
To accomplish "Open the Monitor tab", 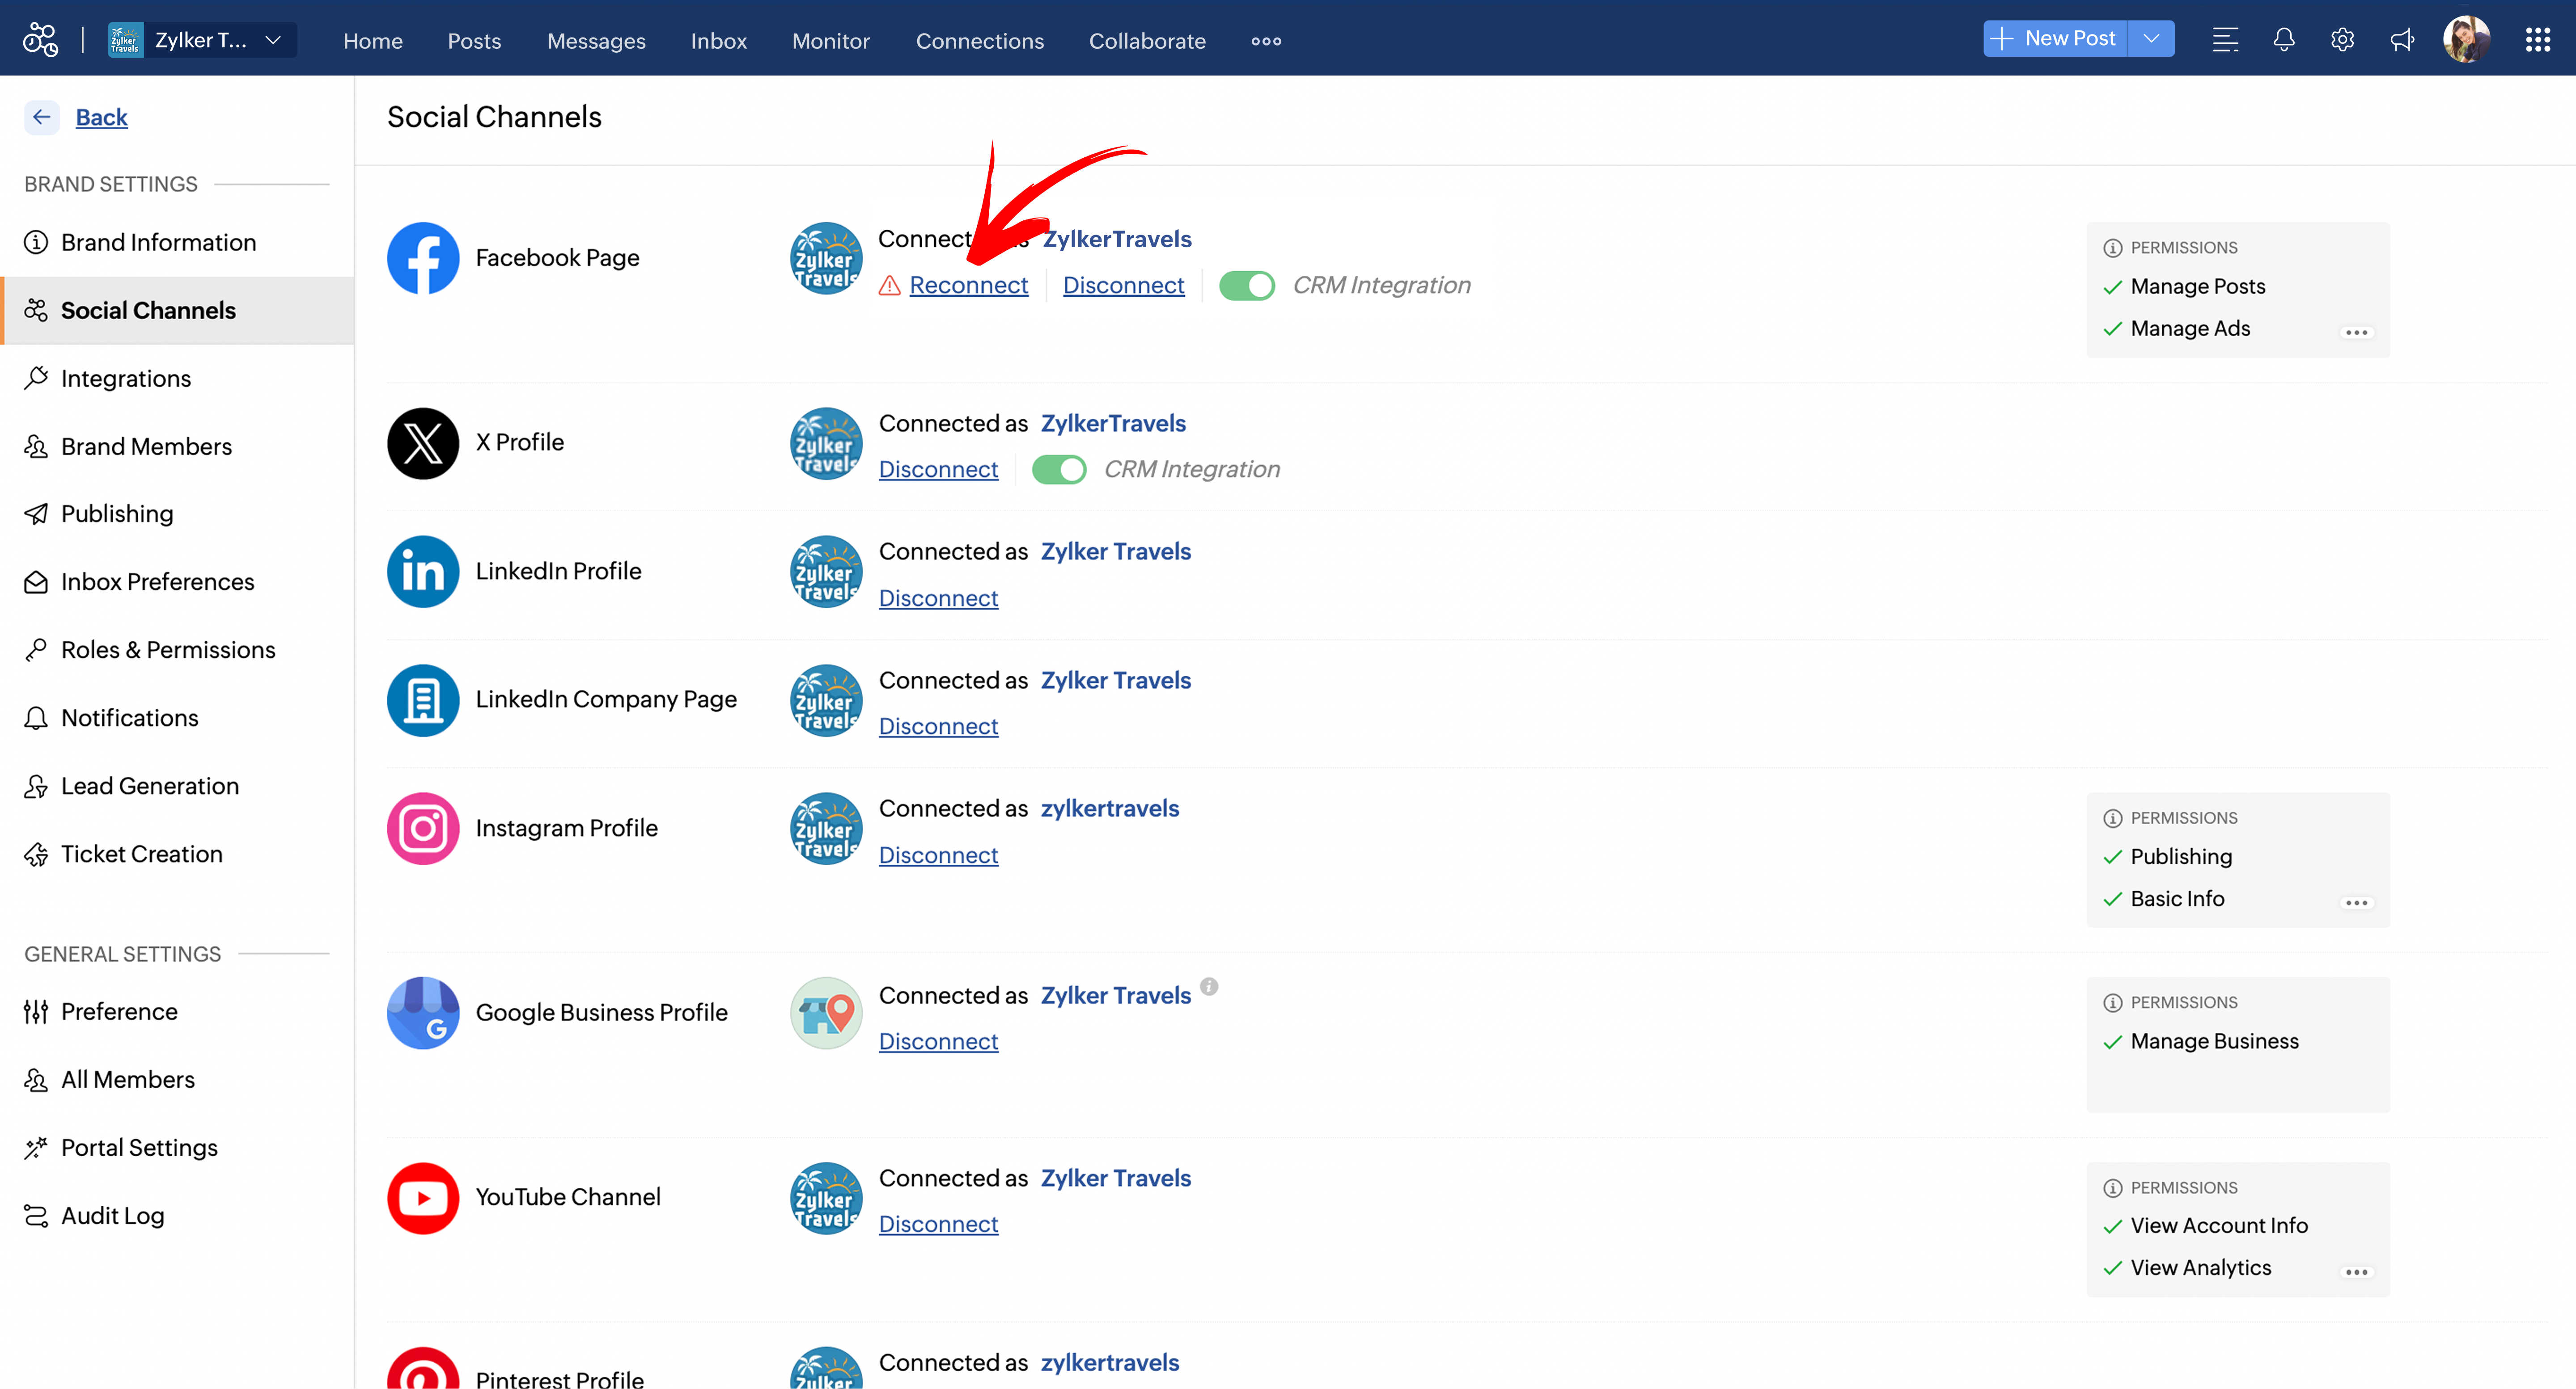I will pyautogui.click(x=830, y=41).
